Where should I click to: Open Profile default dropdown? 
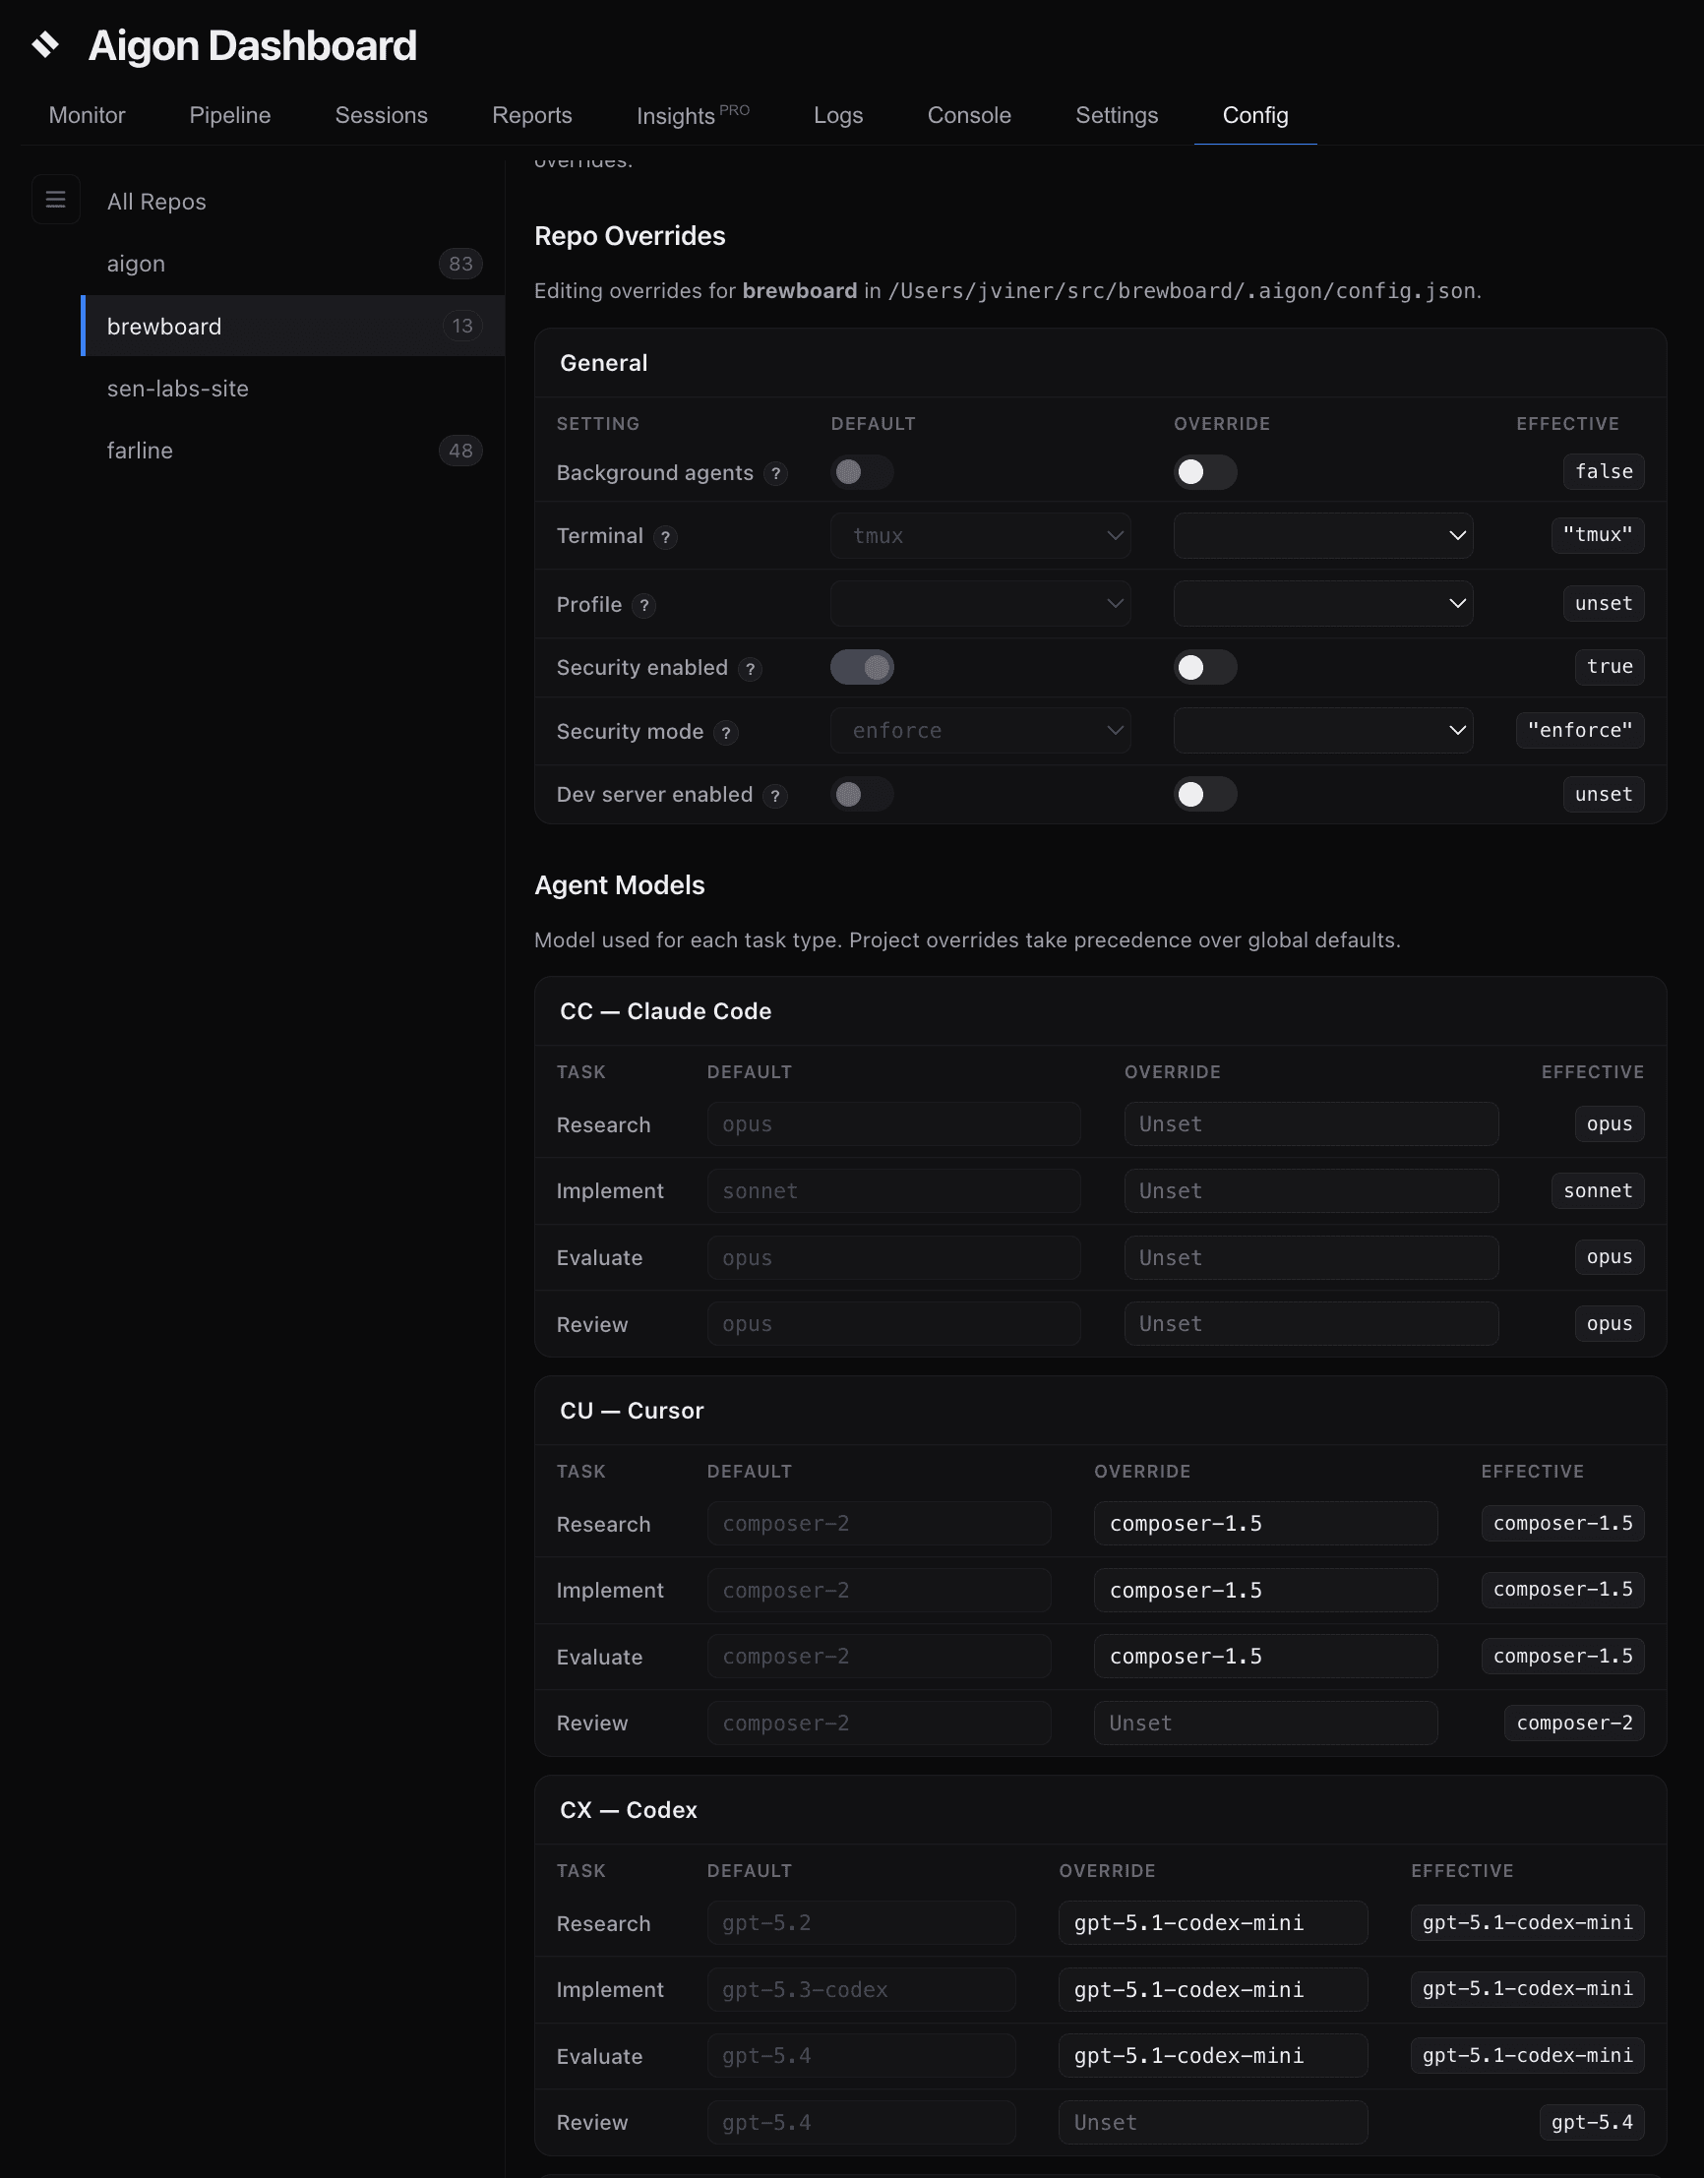coord(981,604)
